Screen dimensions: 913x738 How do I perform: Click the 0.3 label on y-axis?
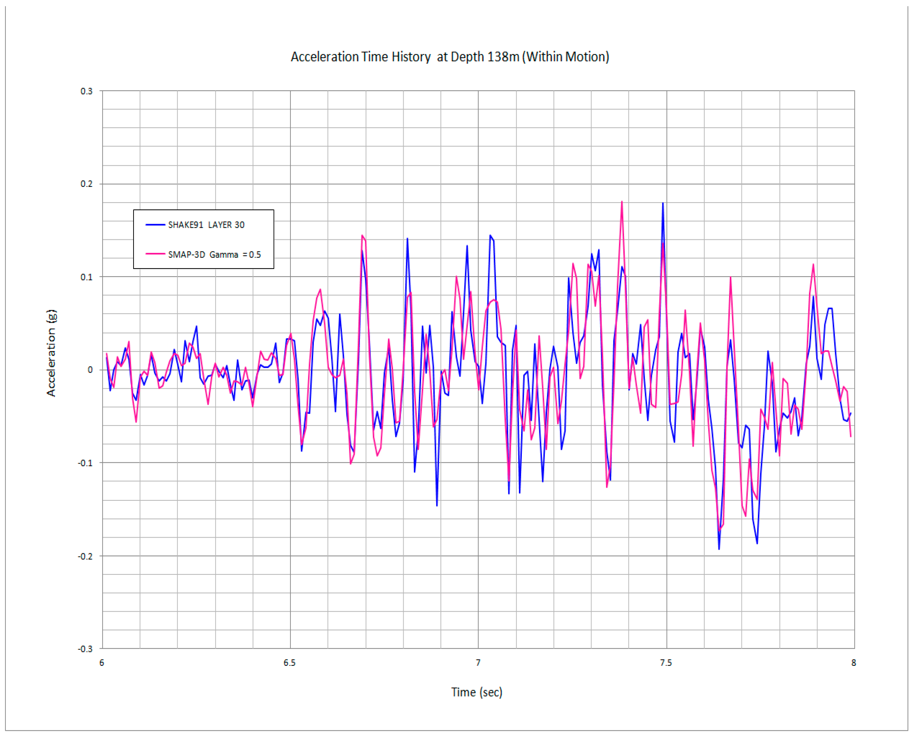[86, 91]
